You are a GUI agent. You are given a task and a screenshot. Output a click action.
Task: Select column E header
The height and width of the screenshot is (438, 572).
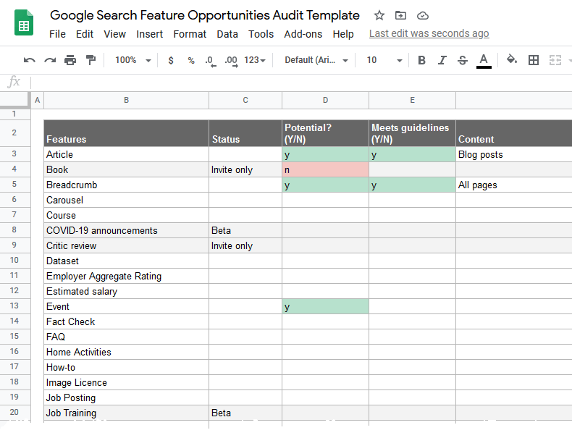[412, 101]
